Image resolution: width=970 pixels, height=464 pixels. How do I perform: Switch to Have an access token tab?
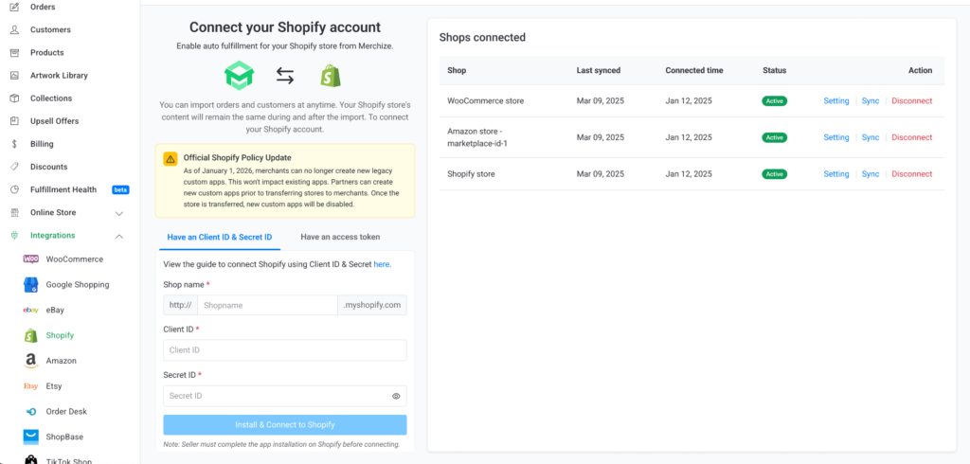point(340,237)
